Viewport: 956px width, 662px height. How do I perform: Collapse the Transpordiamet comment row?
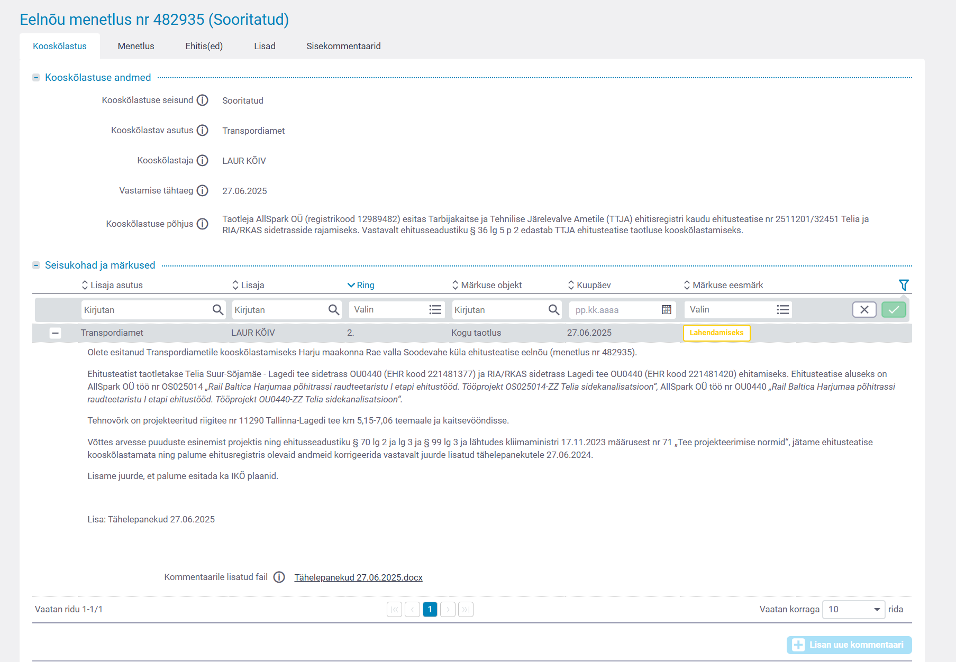pos(55,333)
